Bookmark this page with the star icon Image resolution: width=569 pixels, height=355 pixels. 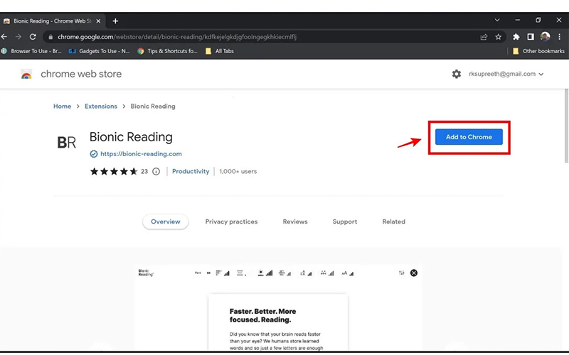click(499, 37)
